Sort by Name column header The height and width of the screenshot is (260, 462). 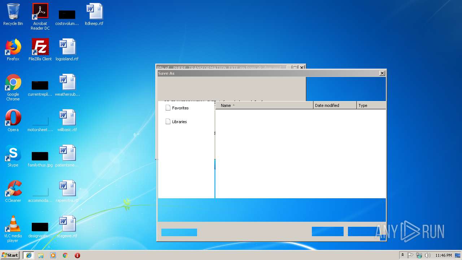click(x=264, y=105)
